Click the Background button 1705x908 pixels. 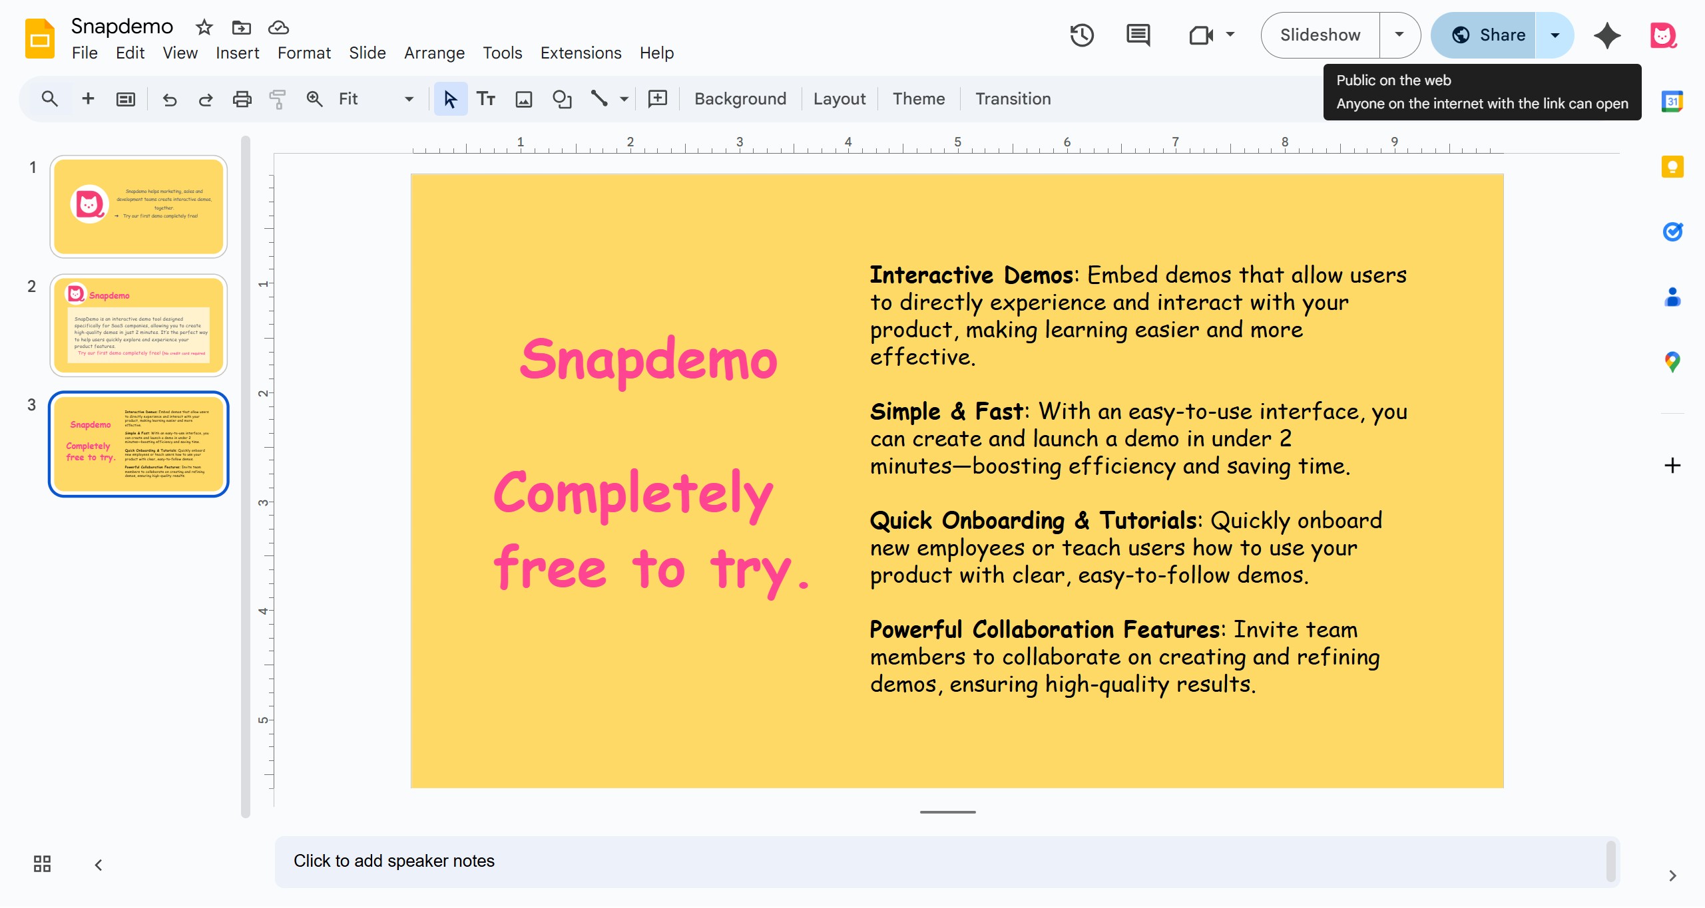(x=740, y=99)
